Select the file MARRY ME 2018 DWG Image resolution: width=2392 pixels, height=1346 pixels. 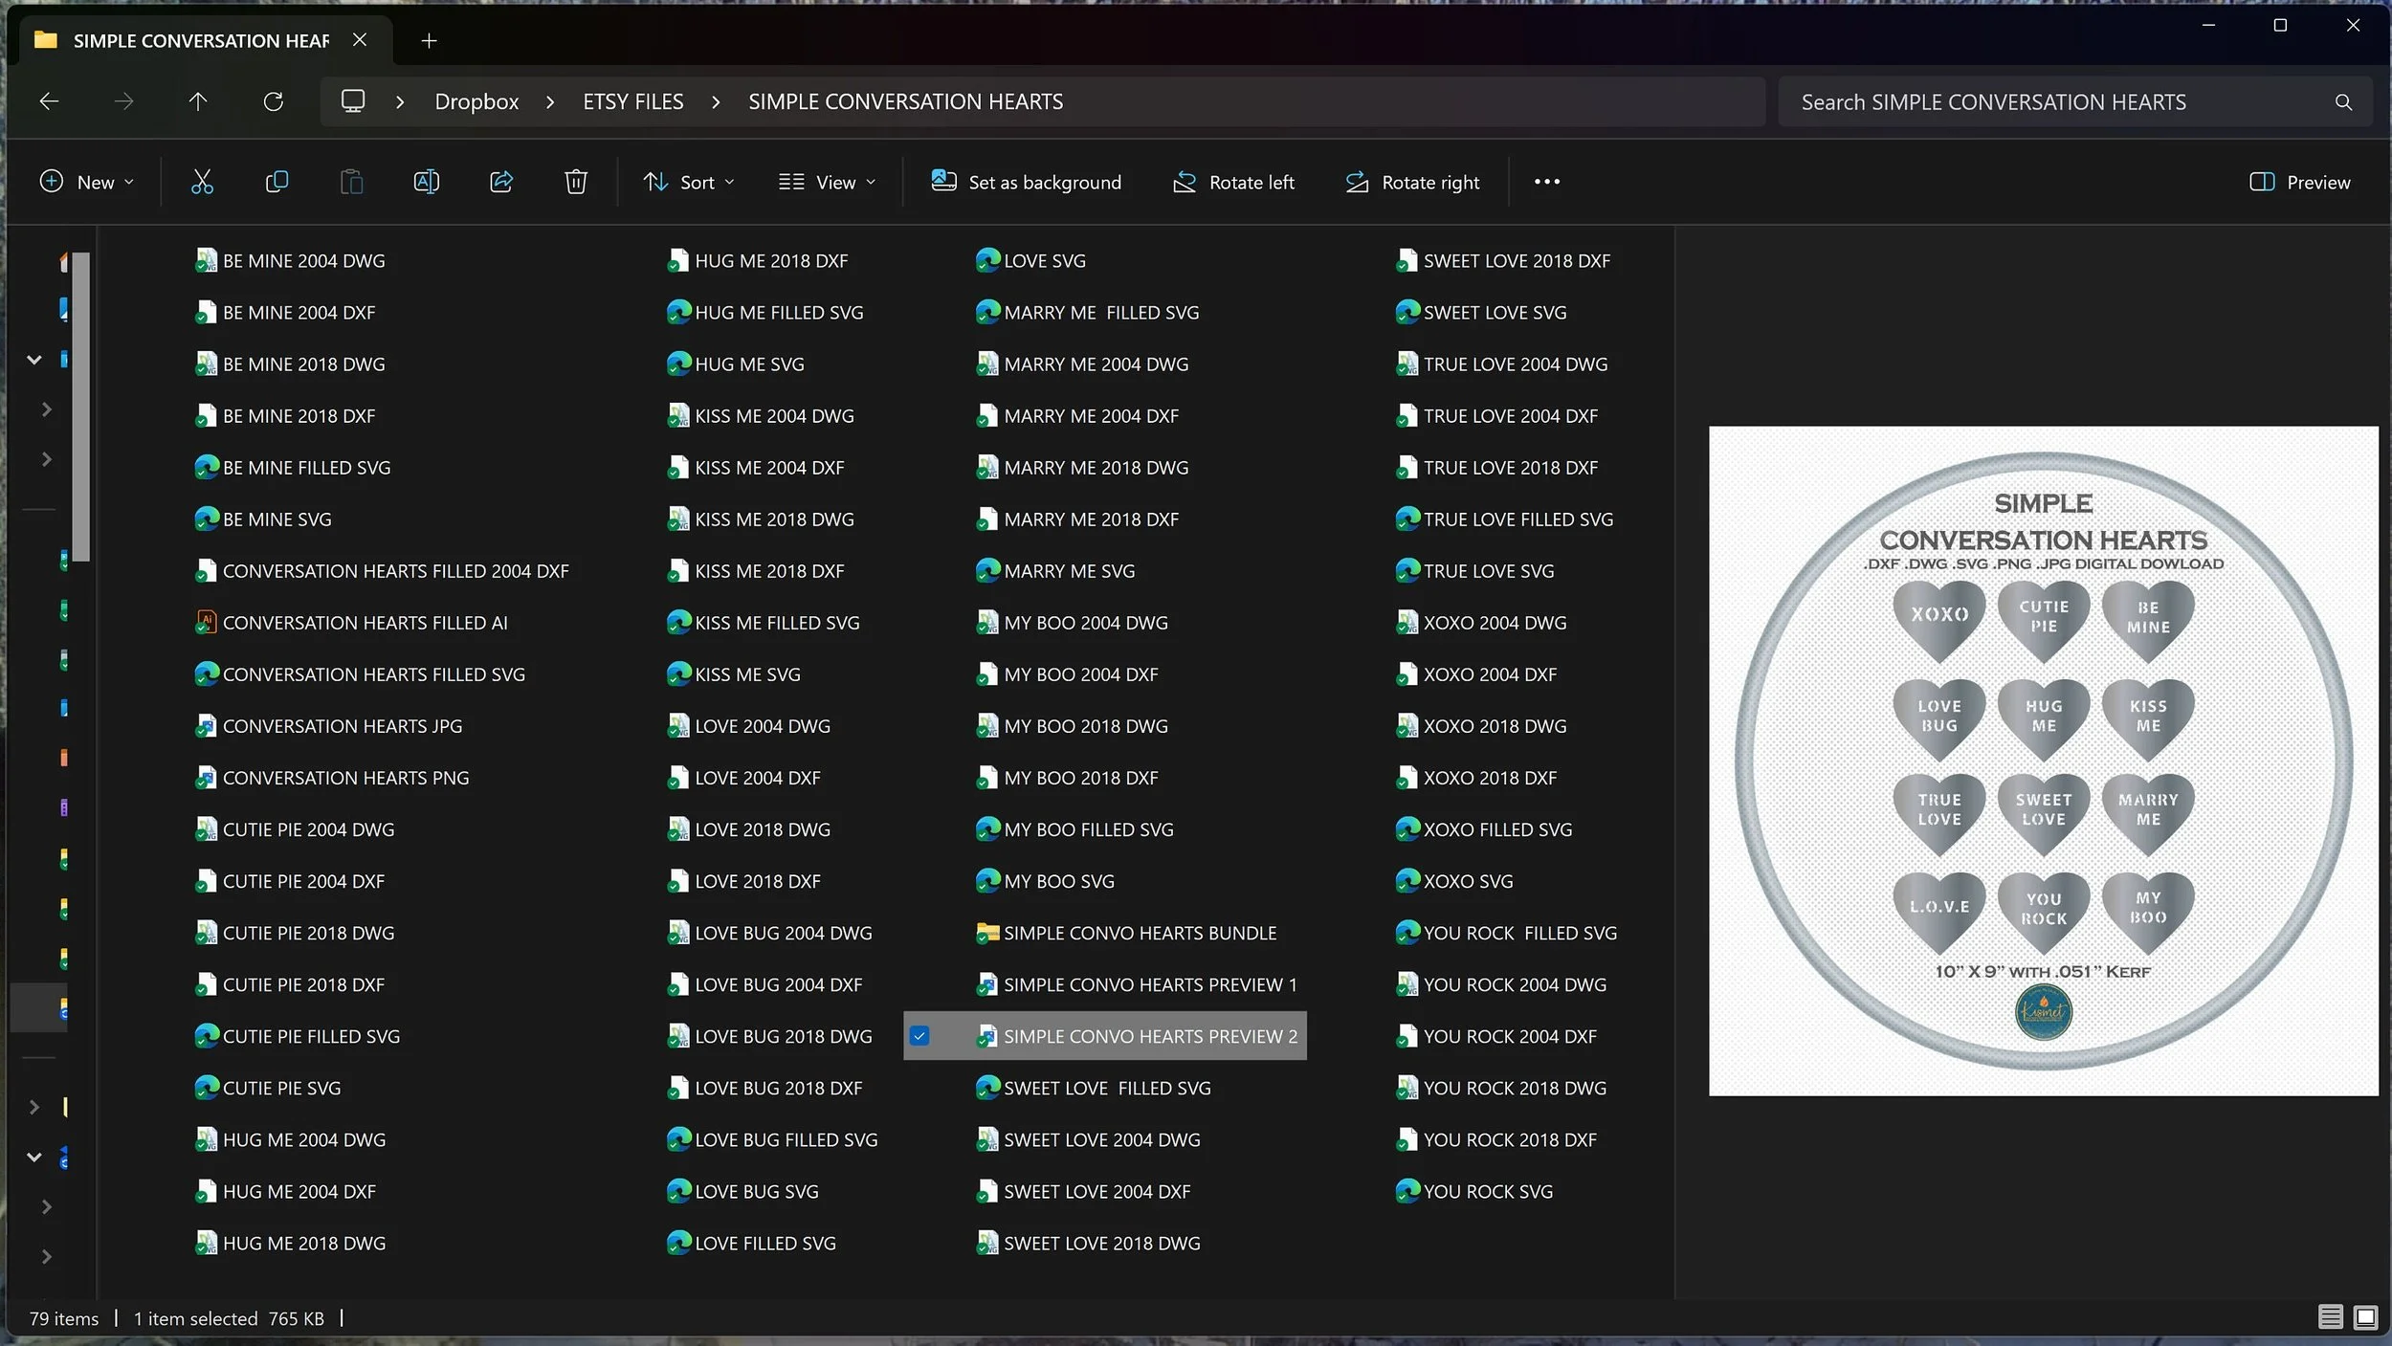point(1082,468)
